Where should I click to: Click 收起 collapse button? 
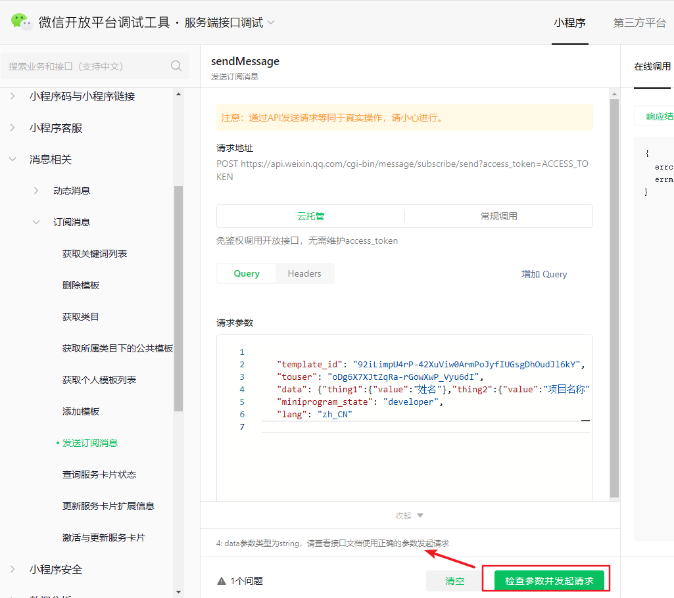click(x=409, y=515)
